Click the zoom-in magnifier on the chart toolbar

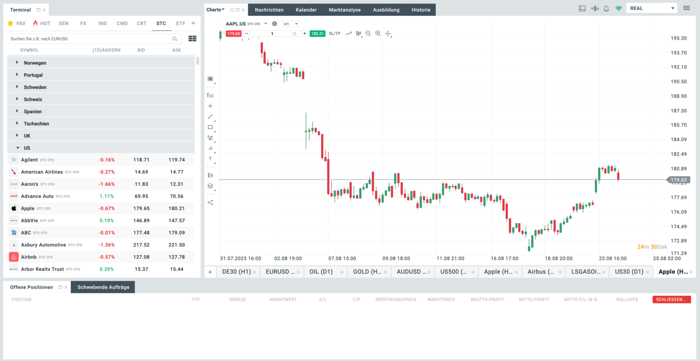coord(378,33)
